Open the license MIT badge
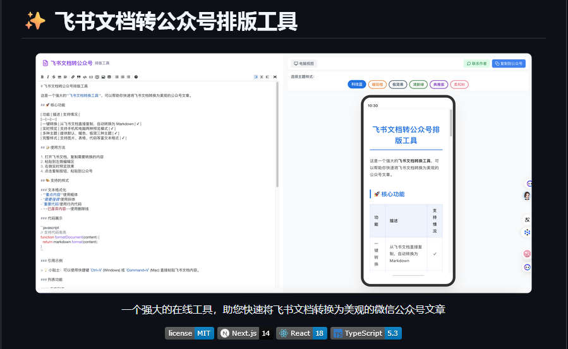 click(x=190, y=333)
